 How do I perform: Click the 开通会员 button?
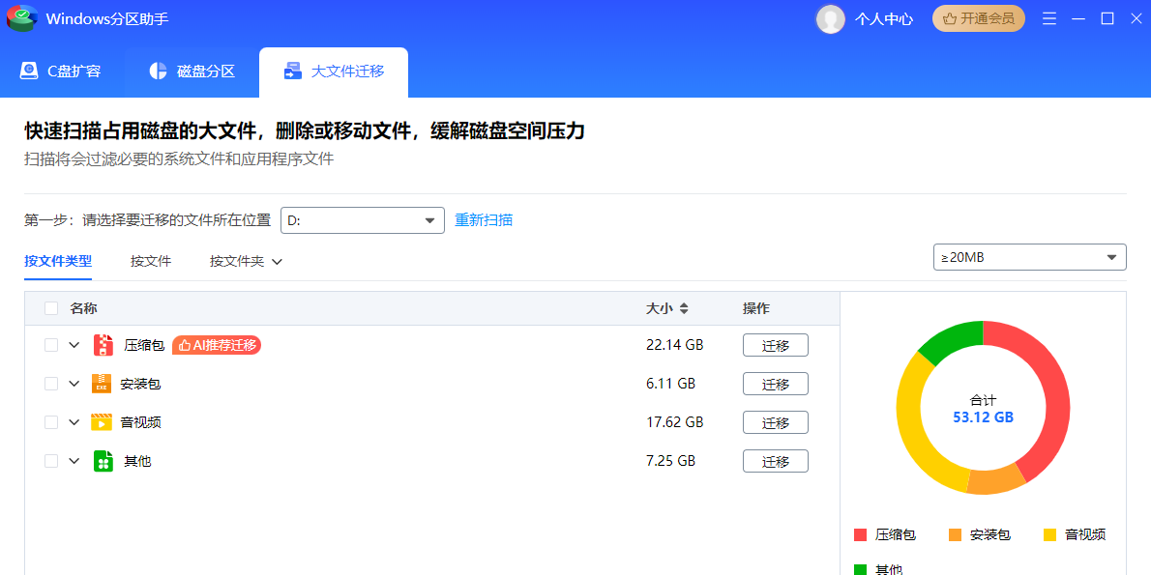coord(979,19)
